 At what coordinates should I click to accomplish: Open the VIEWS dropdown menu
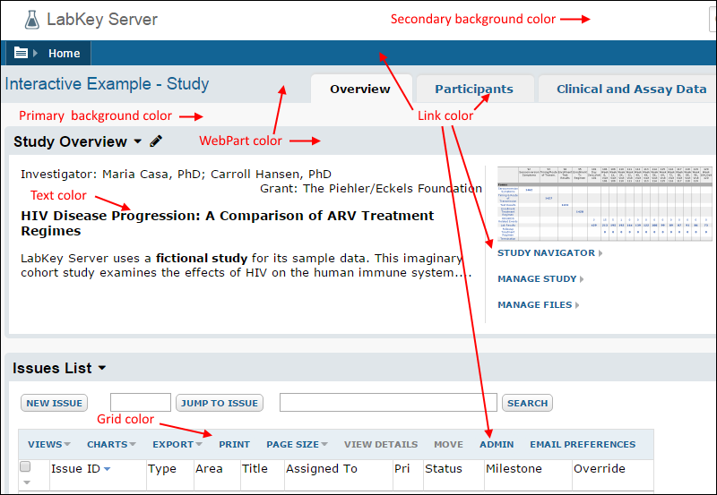pos(49,444)
